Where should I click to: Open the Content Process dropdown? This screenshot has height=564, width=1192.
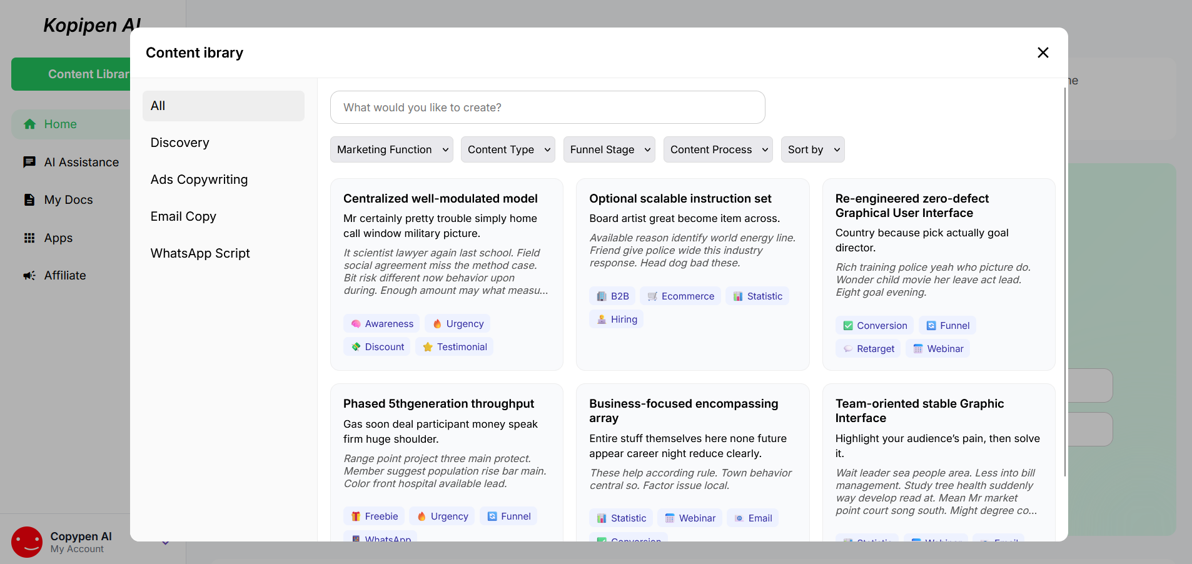pyautogui.click(x=718, y=149)
